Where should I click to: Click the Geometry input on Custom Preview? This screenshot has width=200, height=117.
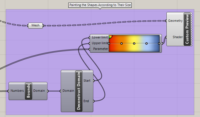pos(175,21)
